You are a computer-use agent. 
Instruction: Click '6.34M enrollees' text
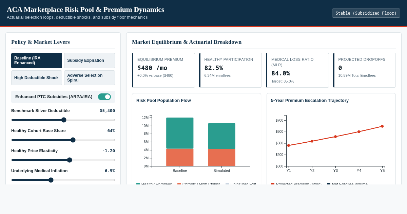click(x=217, y=75)
